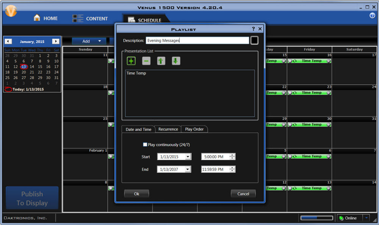379x225 pixels.
Task: Open the Start date dropdown
Action: click(188, 157)
